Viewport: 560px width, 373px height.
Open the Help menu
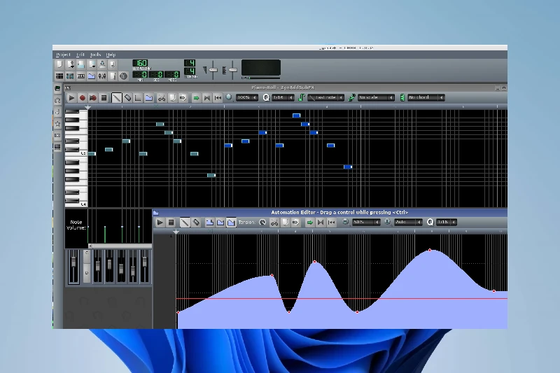(x=111, y=54)
